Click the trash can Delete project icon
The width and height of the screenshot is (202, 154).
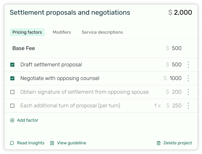pos(159,143)
